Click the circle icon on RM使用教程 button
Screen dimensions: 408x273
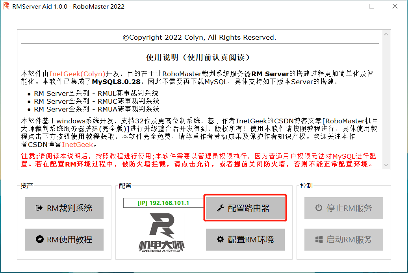(x=39, y=239)
